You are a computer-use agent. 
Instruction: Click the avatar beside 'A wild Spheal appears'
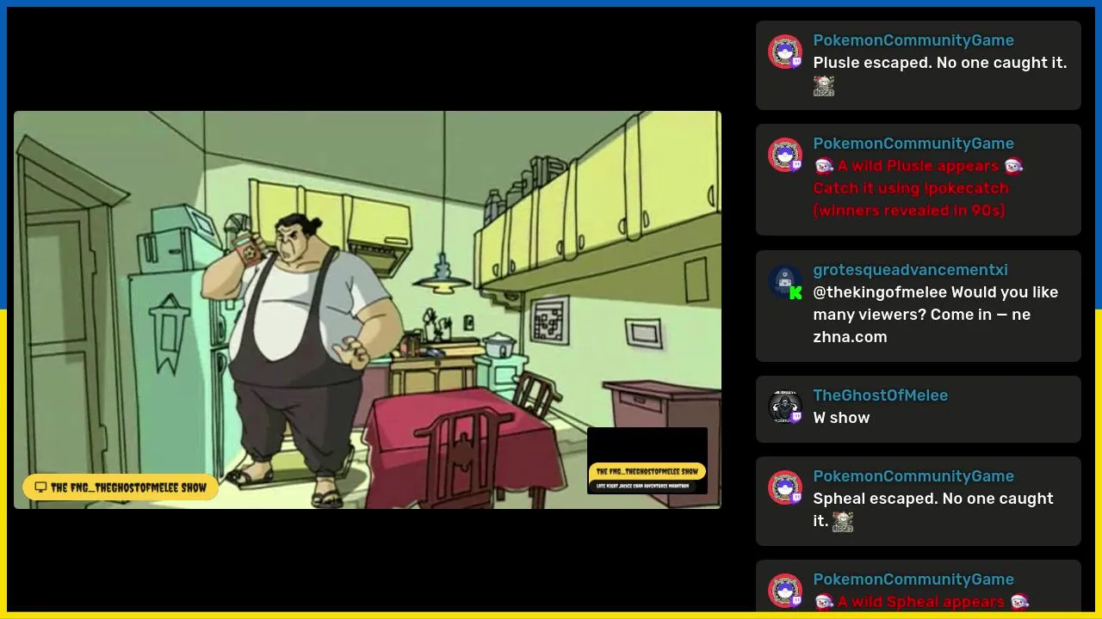click(x=784, y=591)
